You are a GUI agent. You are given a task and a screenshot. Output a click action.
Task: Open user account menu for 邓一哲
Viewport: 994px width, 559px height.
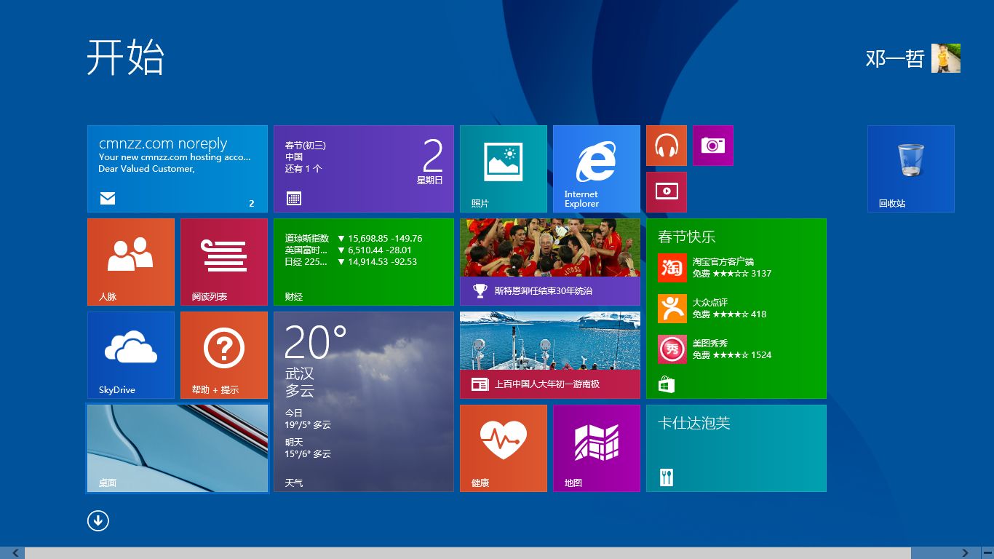coord(913,58)
